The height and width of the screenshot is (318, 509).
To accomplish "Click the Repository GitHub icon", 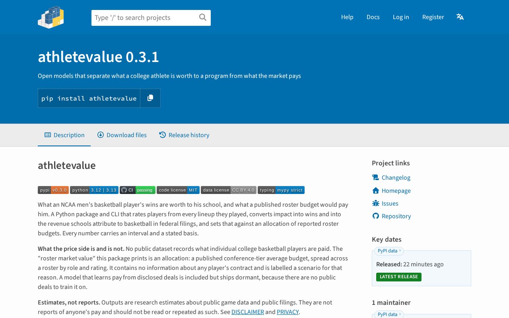I will [x=375, y=216].
